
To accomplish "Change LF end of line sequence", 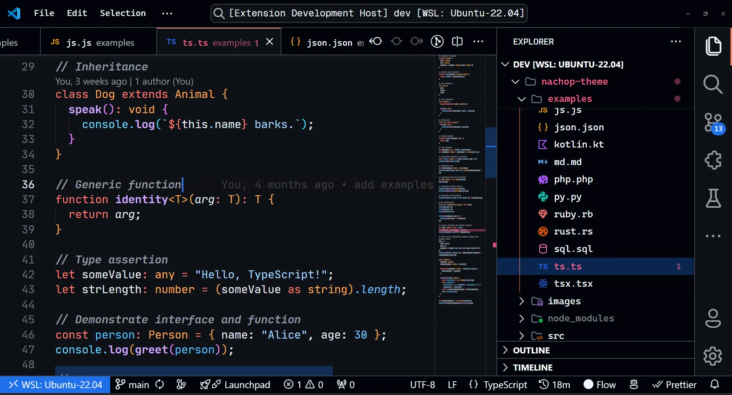I will 452,385.
